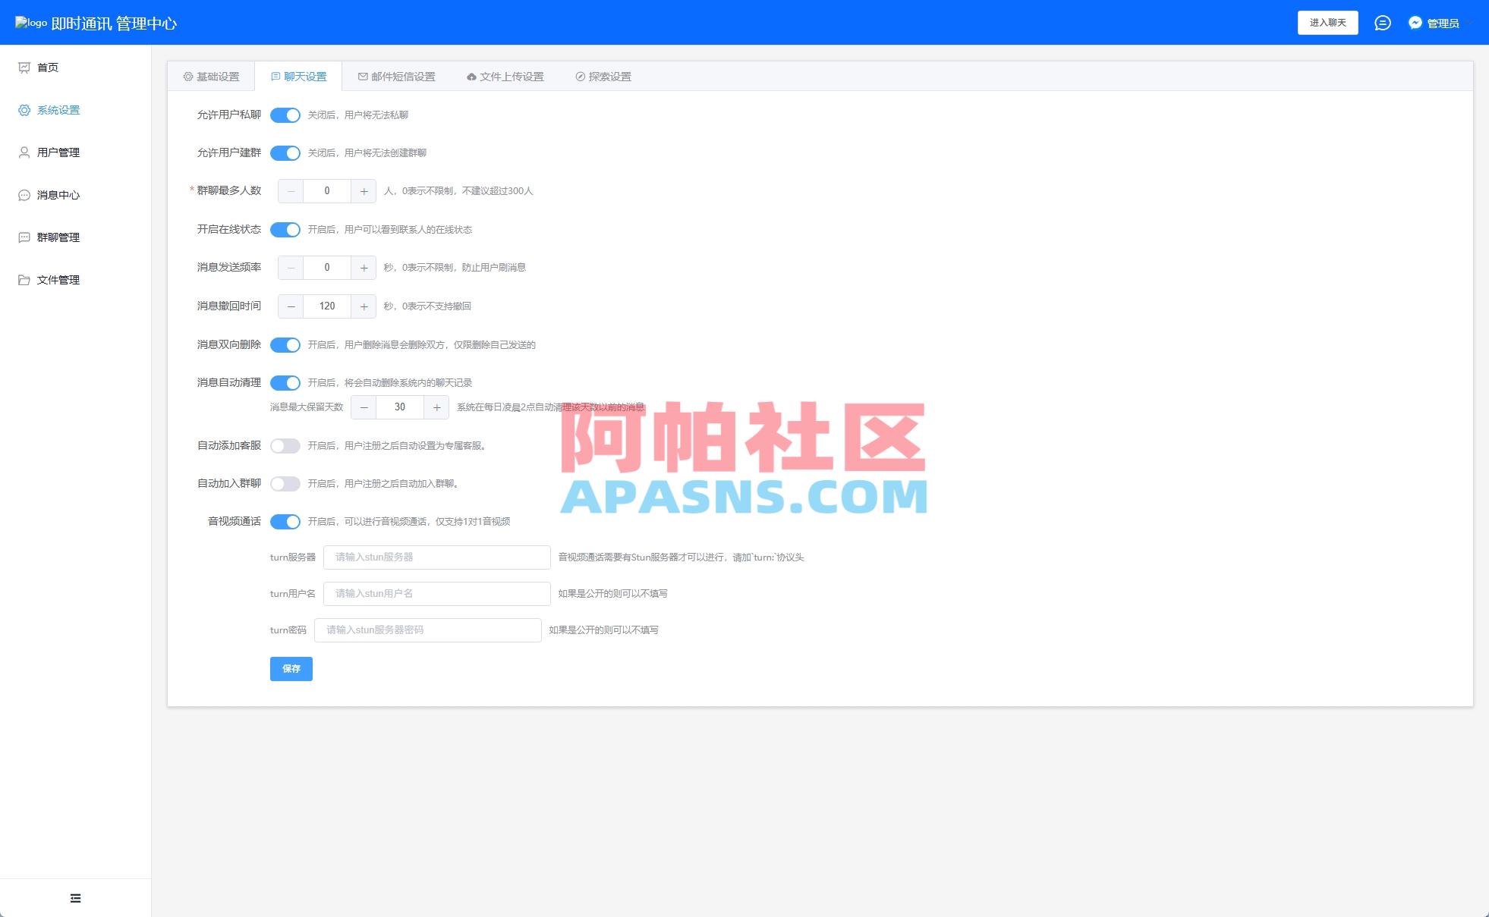Image resolution: width=1489 pixels, height=917 pixels.
Task: Disable 允许用户私聊 toggle
Action: click(x=286, y=115)
